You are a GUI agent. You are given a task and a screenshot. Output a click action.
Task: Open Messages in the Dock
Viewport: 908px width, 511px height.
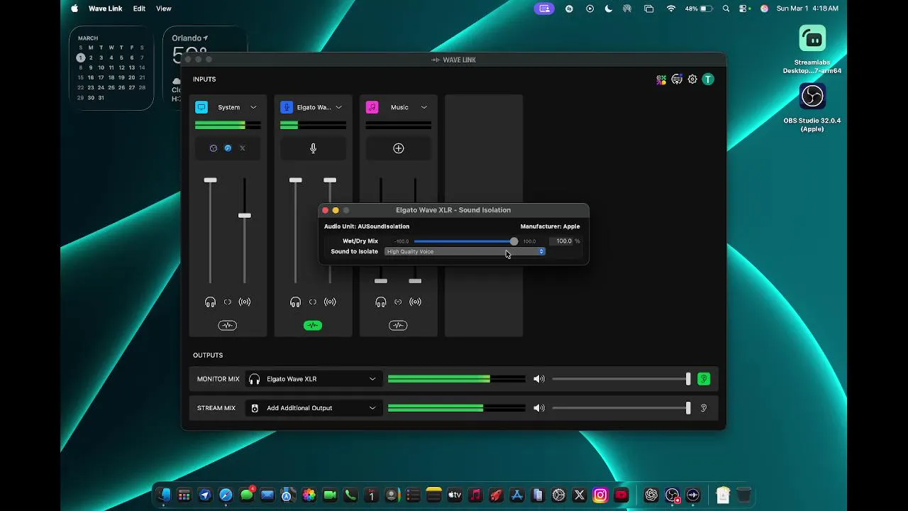(x=247, y=495)
